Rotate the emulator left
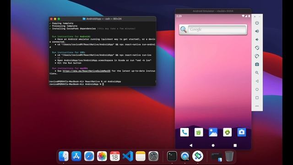The height and width of the screenshot is (165, 293). [x=257, y=48]
